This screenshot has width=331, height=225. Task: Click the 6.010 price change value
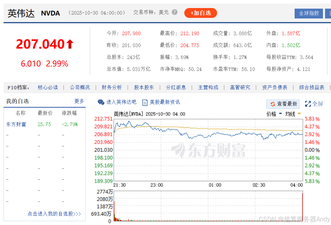(31, 64)
